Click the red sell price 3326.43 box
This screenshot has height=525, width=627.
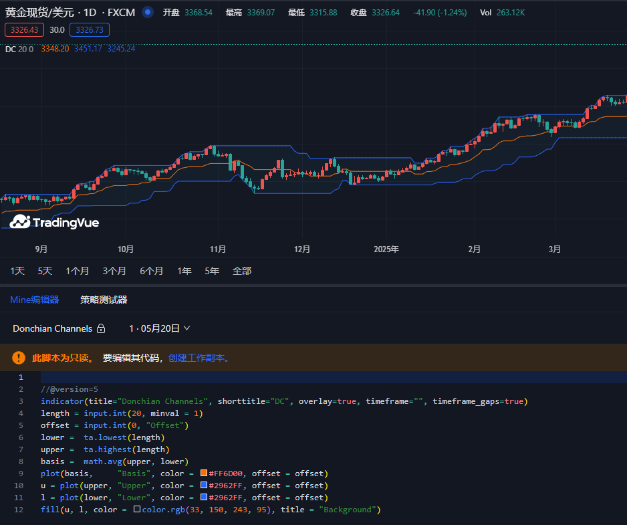click(x=25, y=29)
